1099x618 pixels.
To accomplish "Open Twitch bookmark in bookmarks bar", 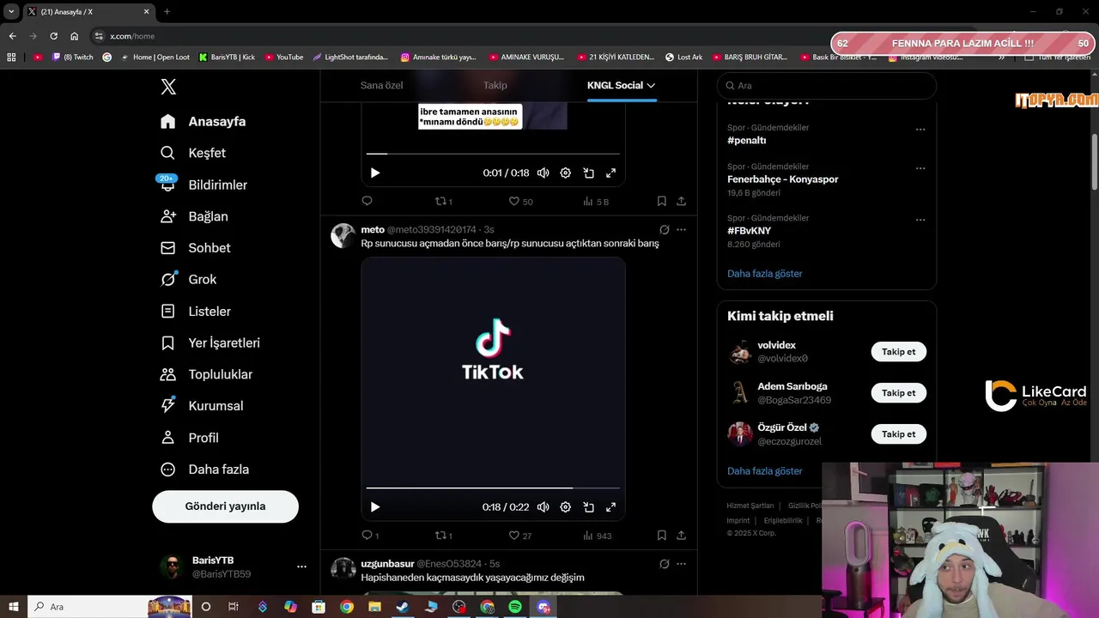I will coord(73,58).
